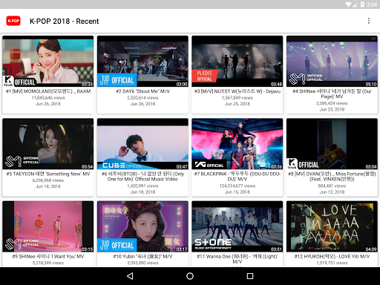This screenshot has height=285, width=380.
Task: Open HYUKOH LOVE YA video thumbnail
Action: 332,226
